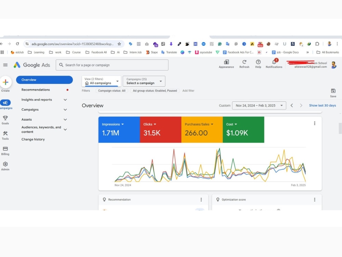The width and height of the screenshot is (342, 257).
Task: Save the current view with Save icon
Action: pos(333,91)
